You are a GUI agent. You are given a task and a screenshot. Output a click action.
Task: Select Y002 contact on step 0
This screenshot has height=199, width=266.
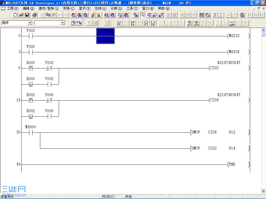pyautogui.click(x=31, y=34)
